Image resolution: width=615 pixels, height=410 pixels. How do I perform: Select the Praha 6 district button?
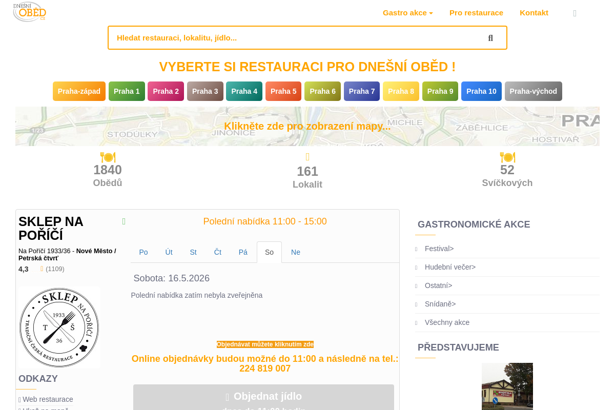[322, 91]
